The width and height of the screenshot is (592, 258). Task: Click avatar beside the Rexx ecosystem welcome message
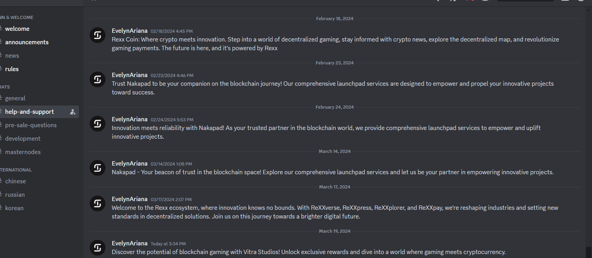(98, 203)
